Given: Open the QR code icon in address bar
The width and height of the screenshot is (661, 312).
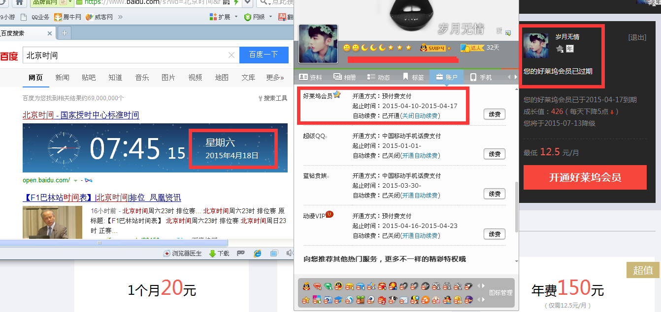Looking at the screenshot, I should click(x=226, y=2).
